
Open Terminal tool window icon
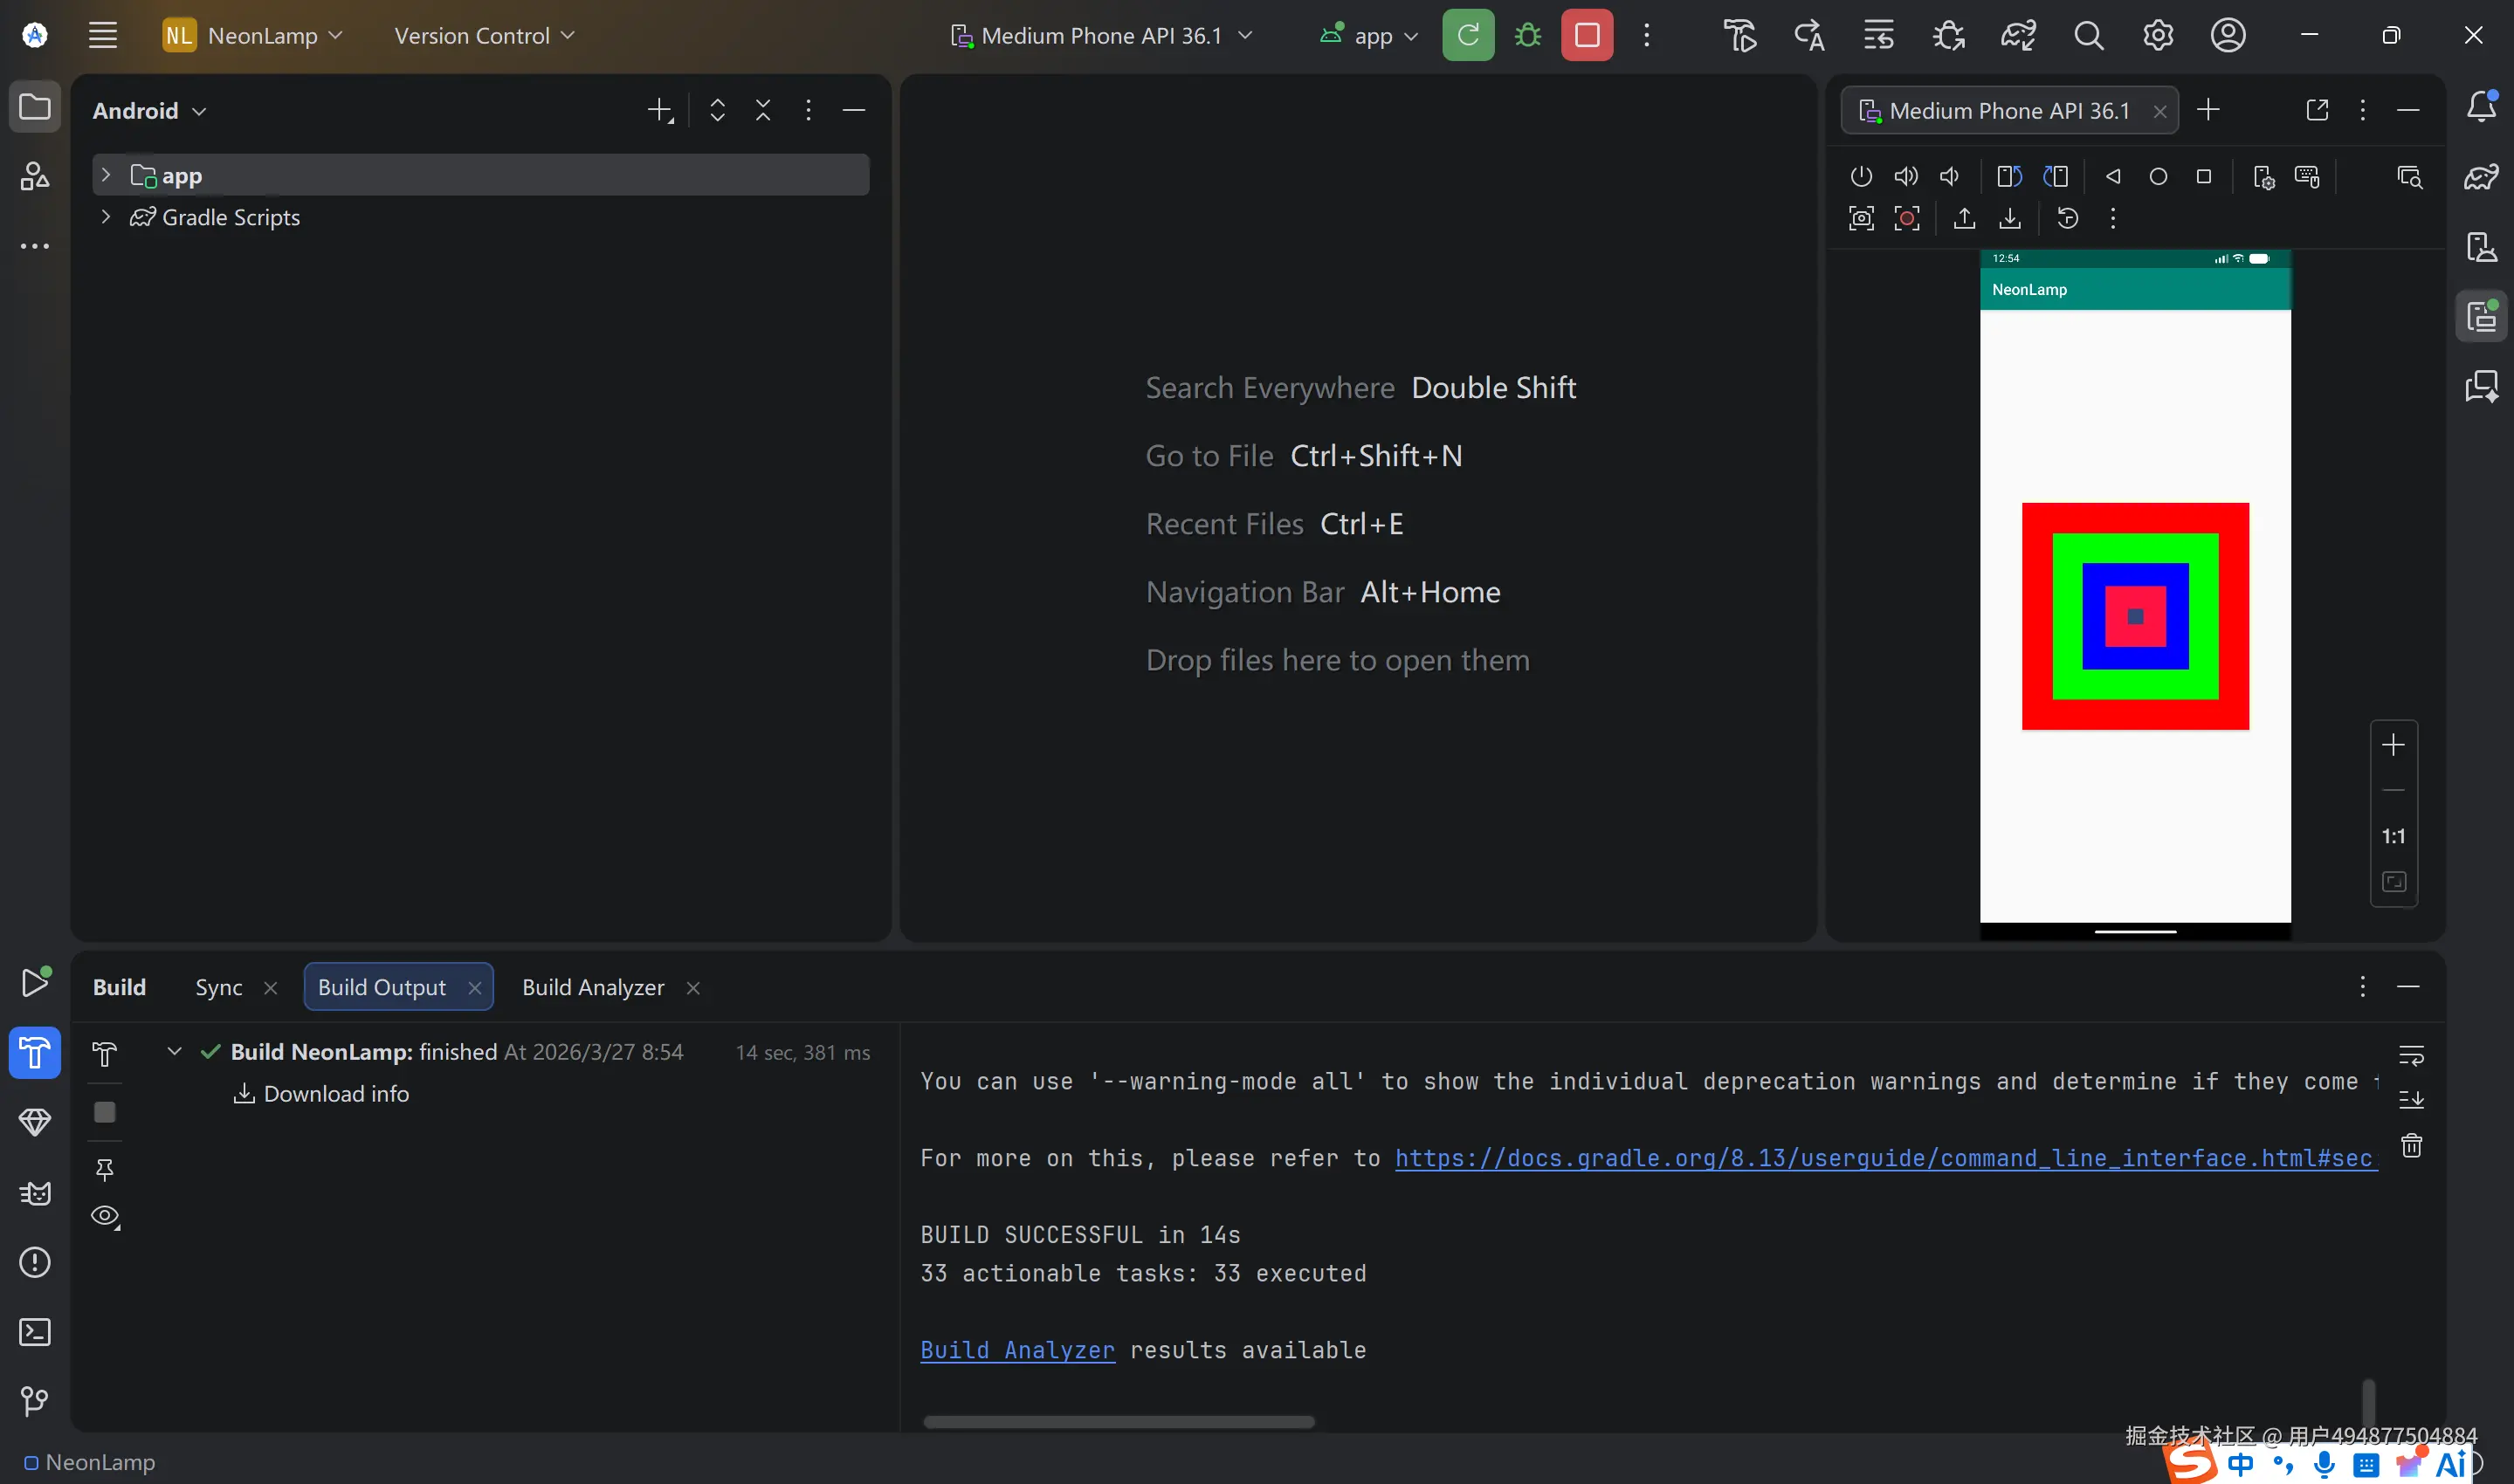35,1332
